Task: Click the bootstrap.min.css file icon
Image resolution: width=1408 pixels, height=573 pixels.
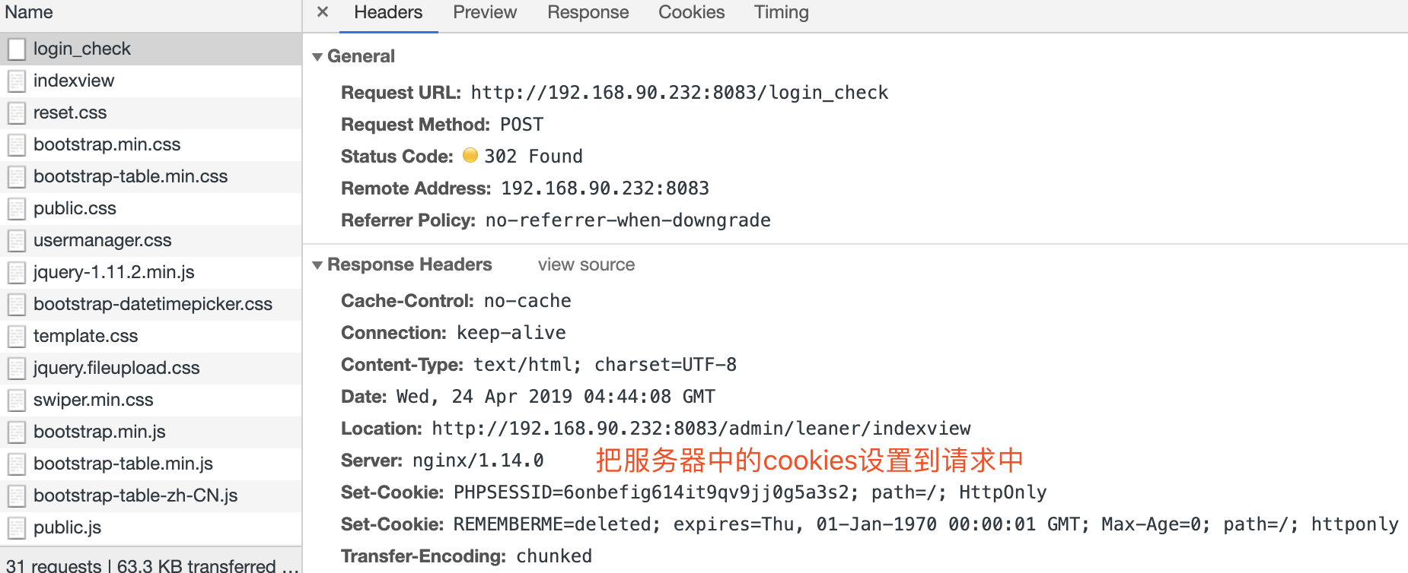Action: pyautogui.click(x=17, y=145)
